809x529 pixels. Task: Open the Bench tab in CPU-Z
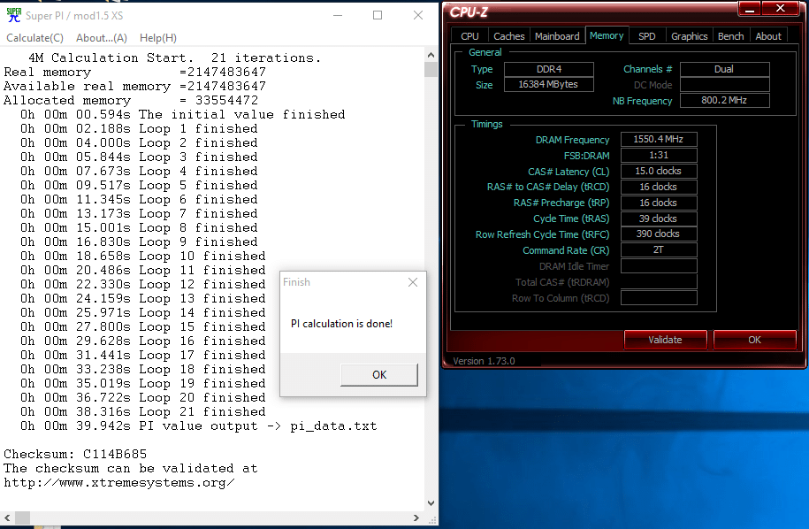tap(731, 36)
